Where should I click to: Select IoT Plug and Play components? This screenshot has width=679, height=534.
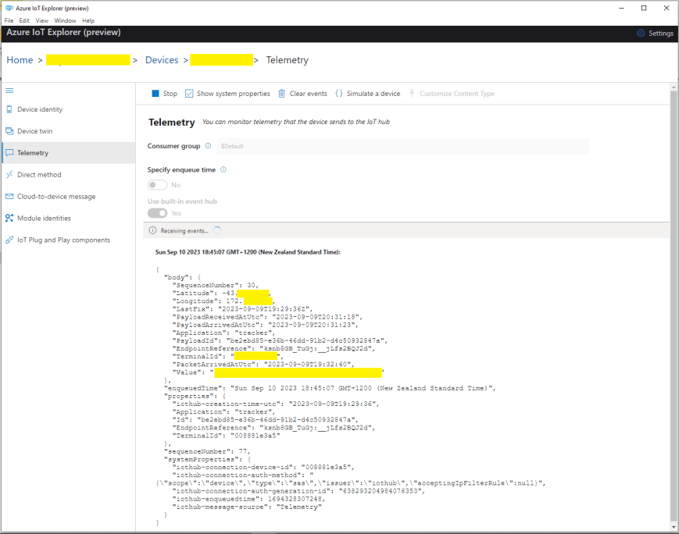[x=70, y=240]
